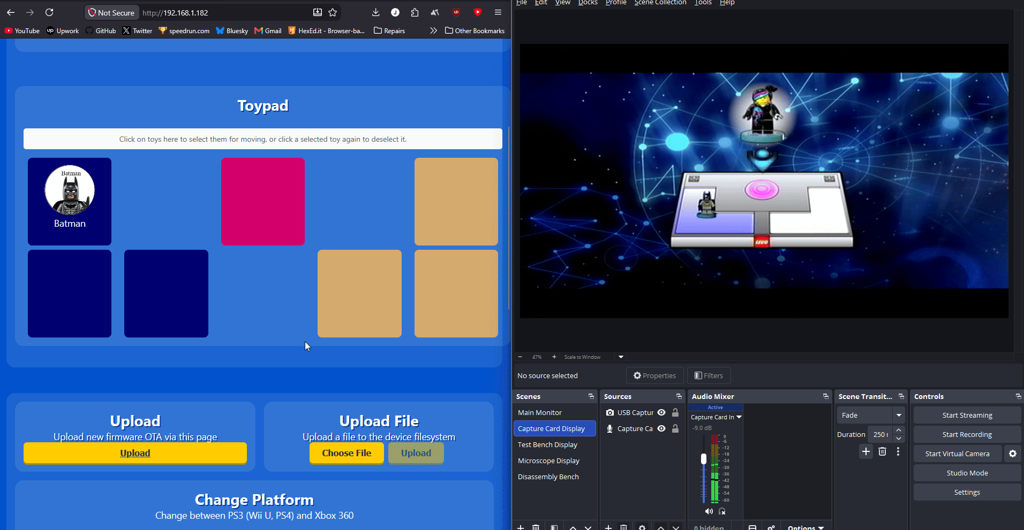This screenshot has width=1024, height=530.
Task: Open the browser account J icon
Action: pos(395,12)
